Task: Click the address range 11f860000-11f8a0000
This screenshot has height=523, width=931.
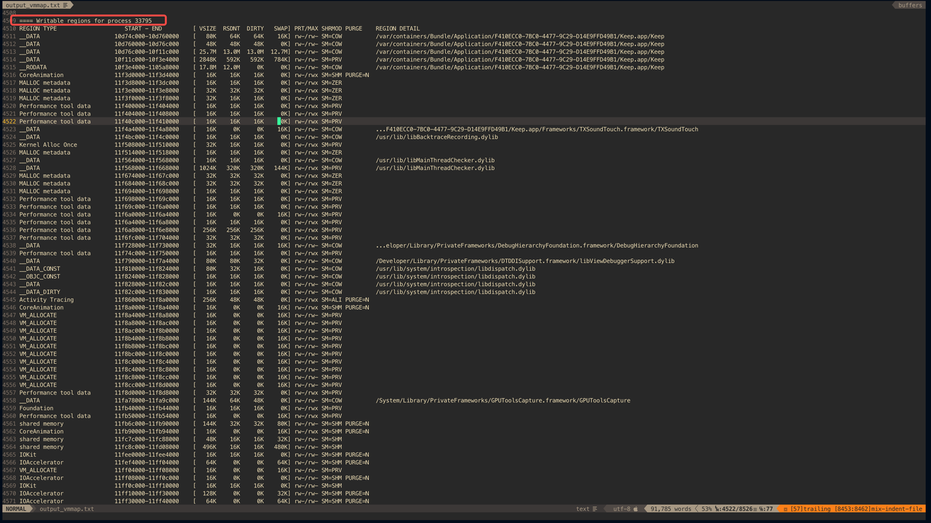Action: (x=146, y=300)
